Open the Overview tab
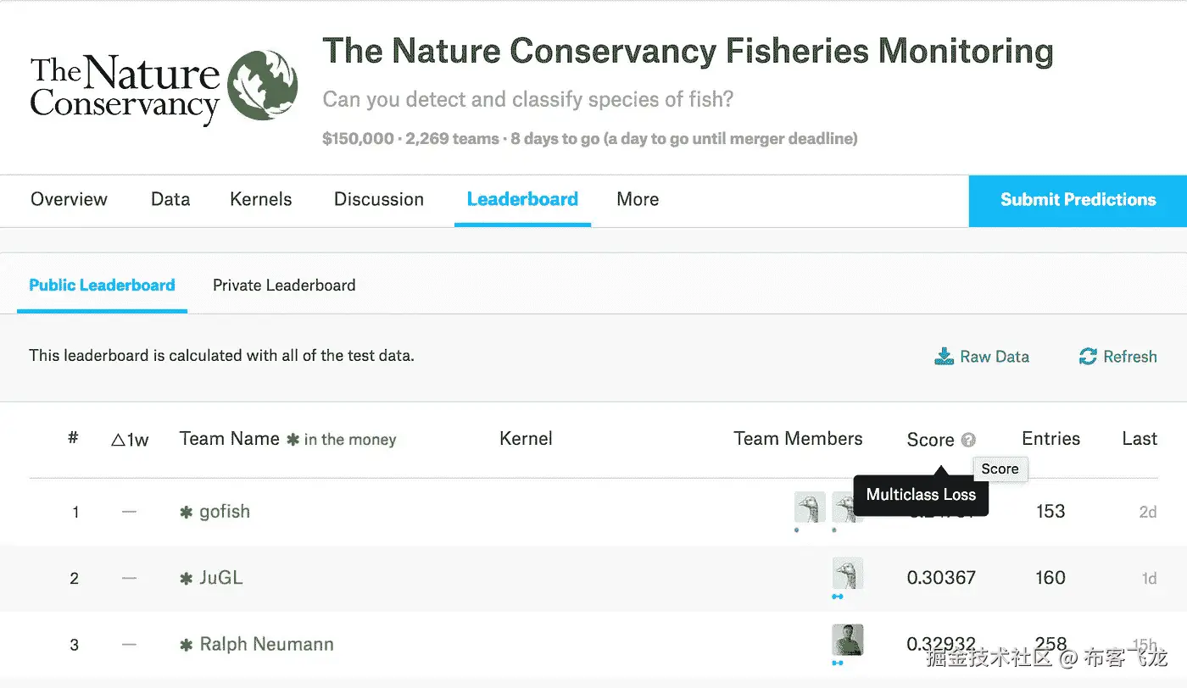The height and width of the screenshot is (688, 1187). tap(69, 200)
